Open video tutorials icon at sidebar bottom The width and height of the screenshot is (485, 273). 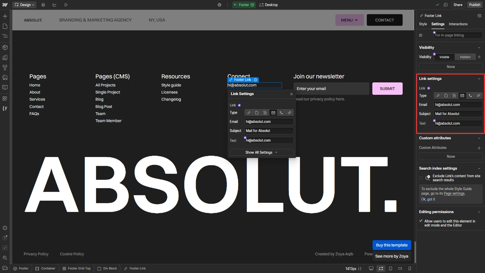coord(5,268)
